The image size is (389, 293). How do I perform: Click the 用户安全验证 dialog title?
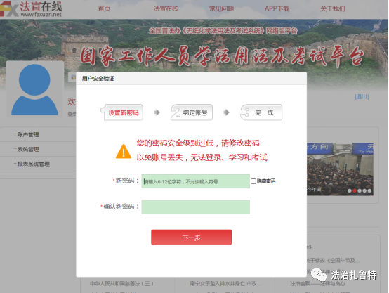[98, 79]
